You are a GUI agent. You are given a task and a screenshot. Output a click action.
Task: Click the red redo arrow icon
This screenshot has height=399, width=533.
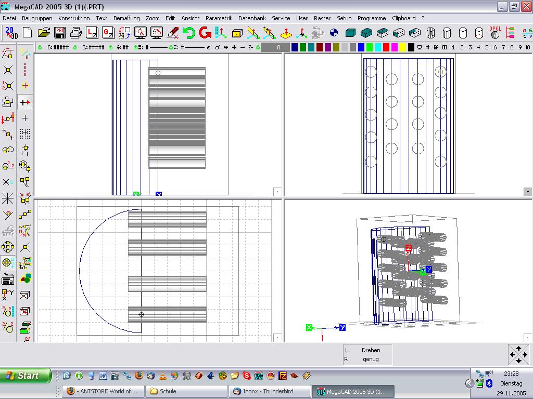tap(205, 33)
